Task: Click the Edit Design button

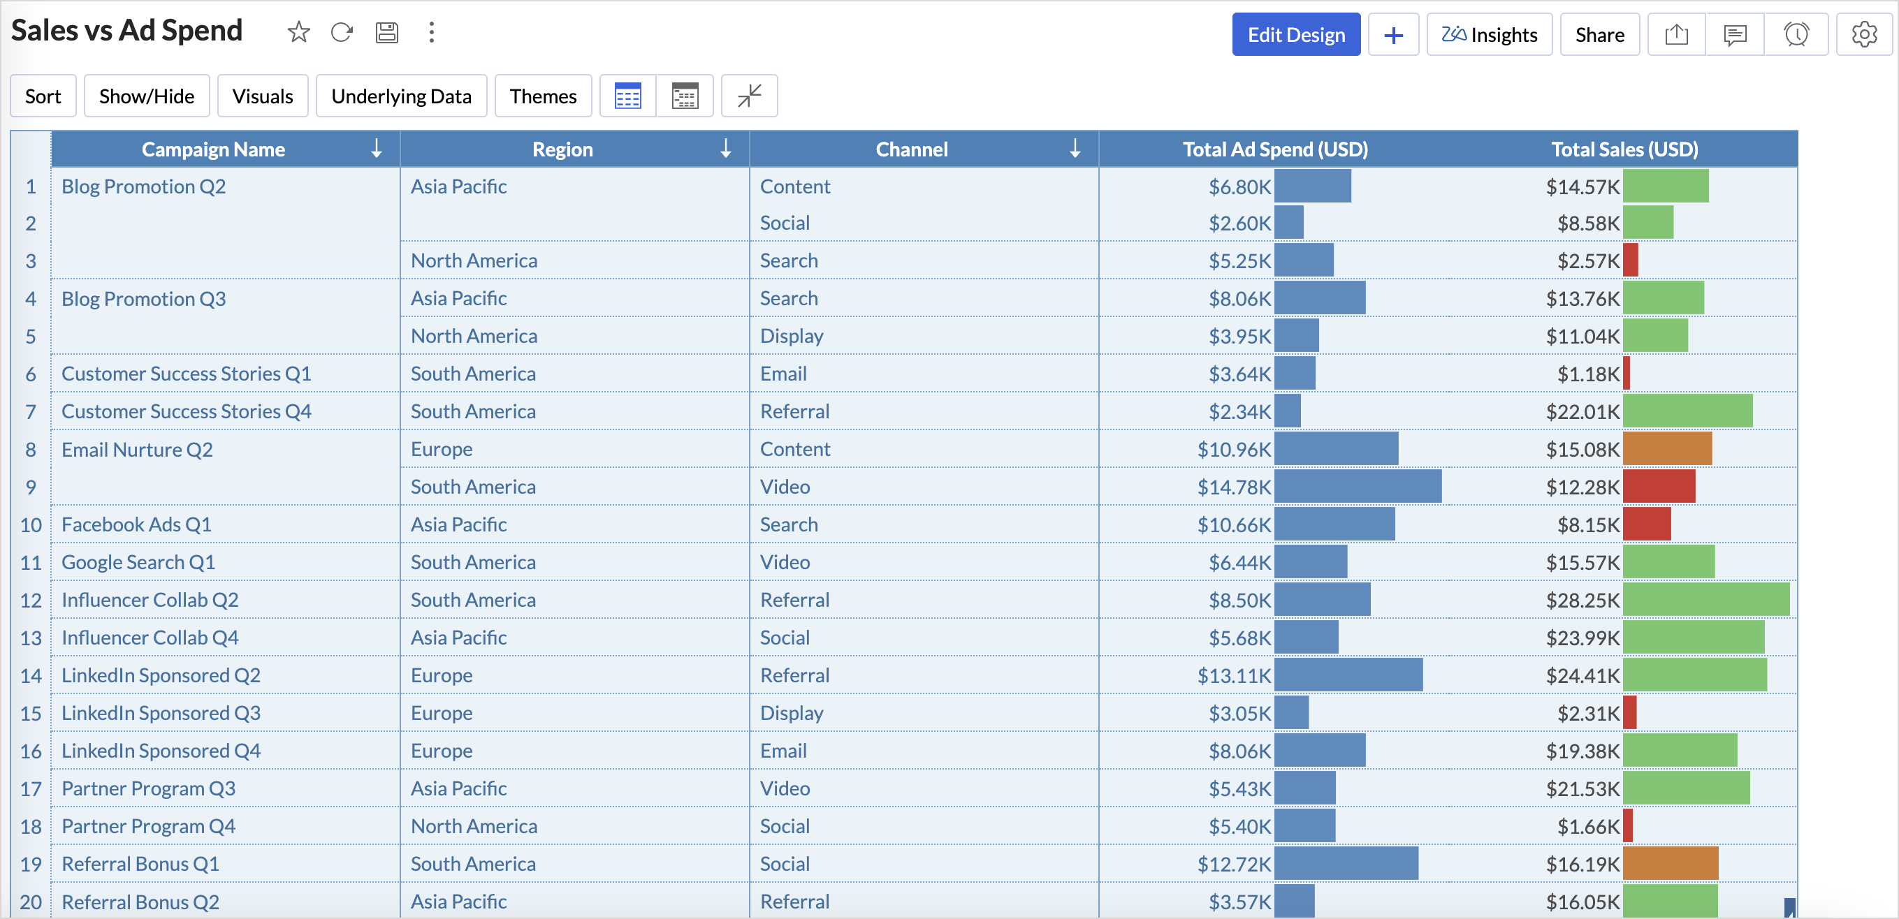Action: pyautogui.click(x=1296, y=35)
